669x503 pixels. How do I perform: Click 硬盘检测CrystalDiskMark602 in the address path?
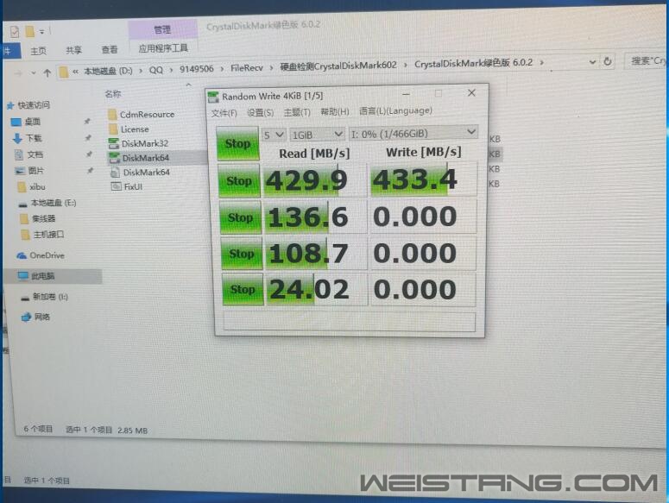(x=338, y=66)
